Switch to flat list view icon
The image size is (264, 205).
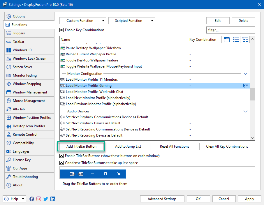(236, 40)
